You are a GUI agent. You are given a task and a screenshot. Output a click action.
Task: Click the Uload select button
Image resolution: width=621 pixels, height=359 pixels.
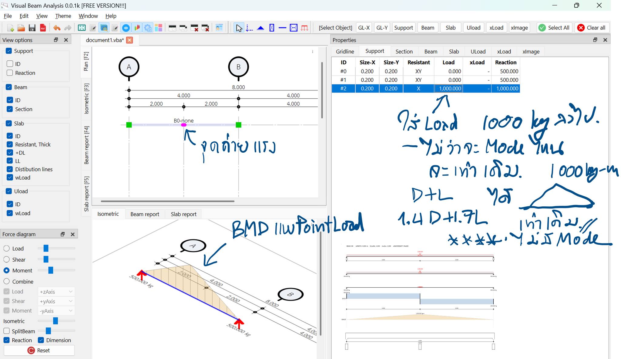[473, 28]
